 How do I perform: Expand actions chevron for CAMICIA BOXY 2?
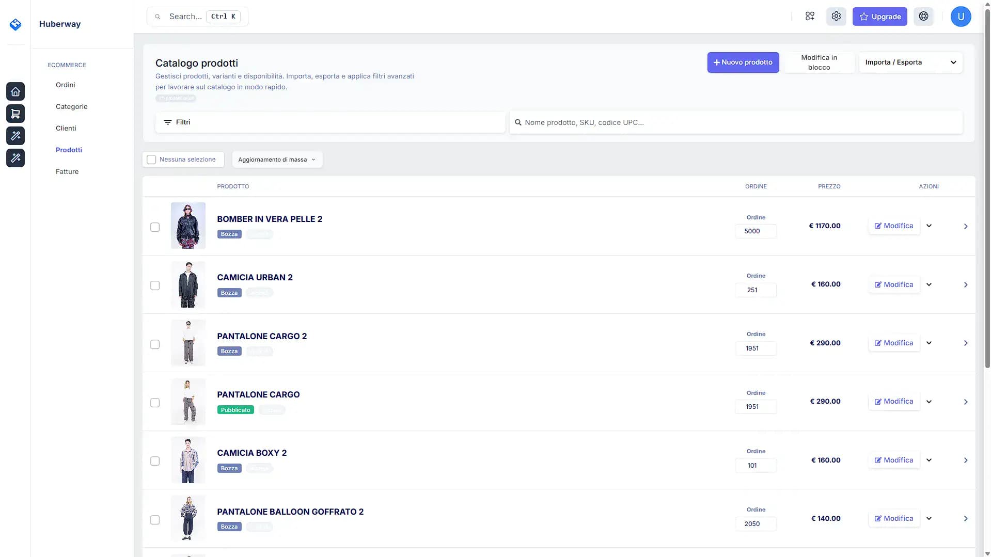929,460
